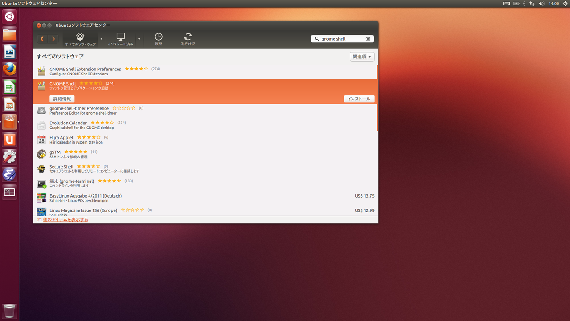Launch LibreOffice Calc from the launcher
This screenshot has width=570, height=321.
[9, 87]
